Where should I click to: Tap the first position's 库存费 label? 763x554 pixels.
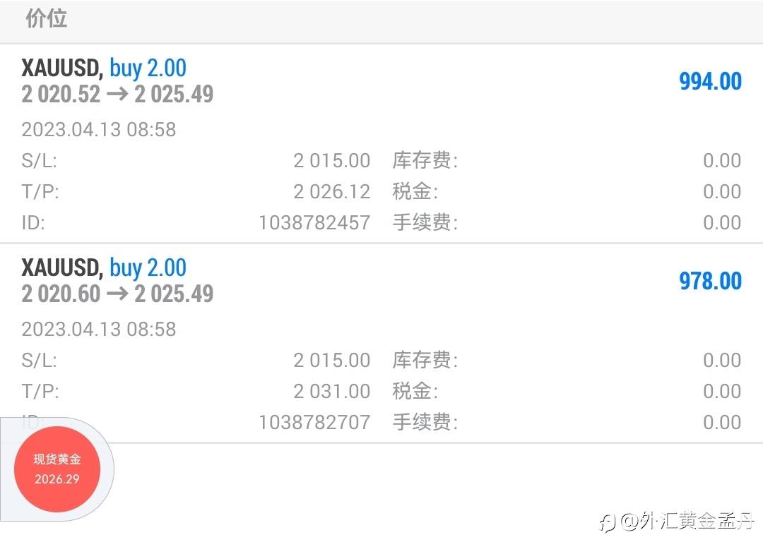425,160
